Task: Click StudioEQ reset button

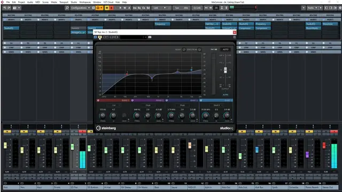Action: coord(184,50)
